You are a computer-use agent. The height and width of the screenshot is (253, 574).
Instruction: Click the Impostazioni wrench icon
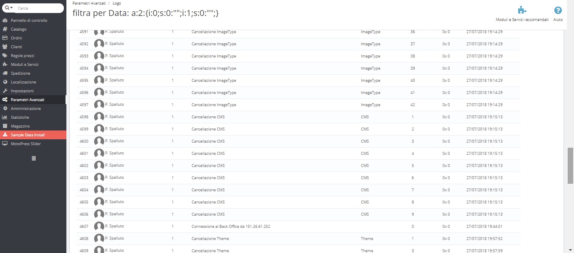5,91
